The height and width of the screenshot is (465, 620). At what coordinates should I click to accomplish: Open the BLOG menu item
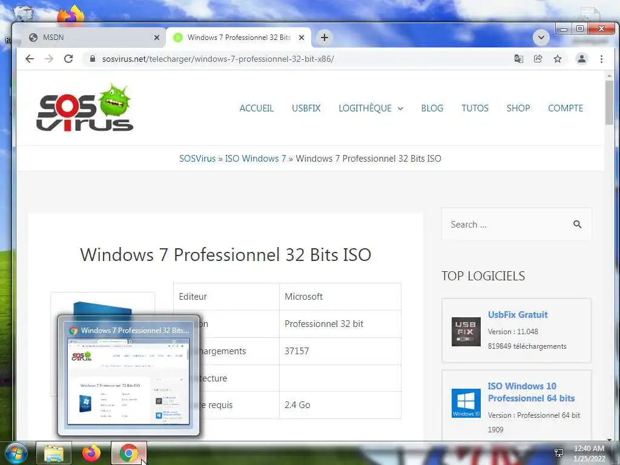click(432, 108)
